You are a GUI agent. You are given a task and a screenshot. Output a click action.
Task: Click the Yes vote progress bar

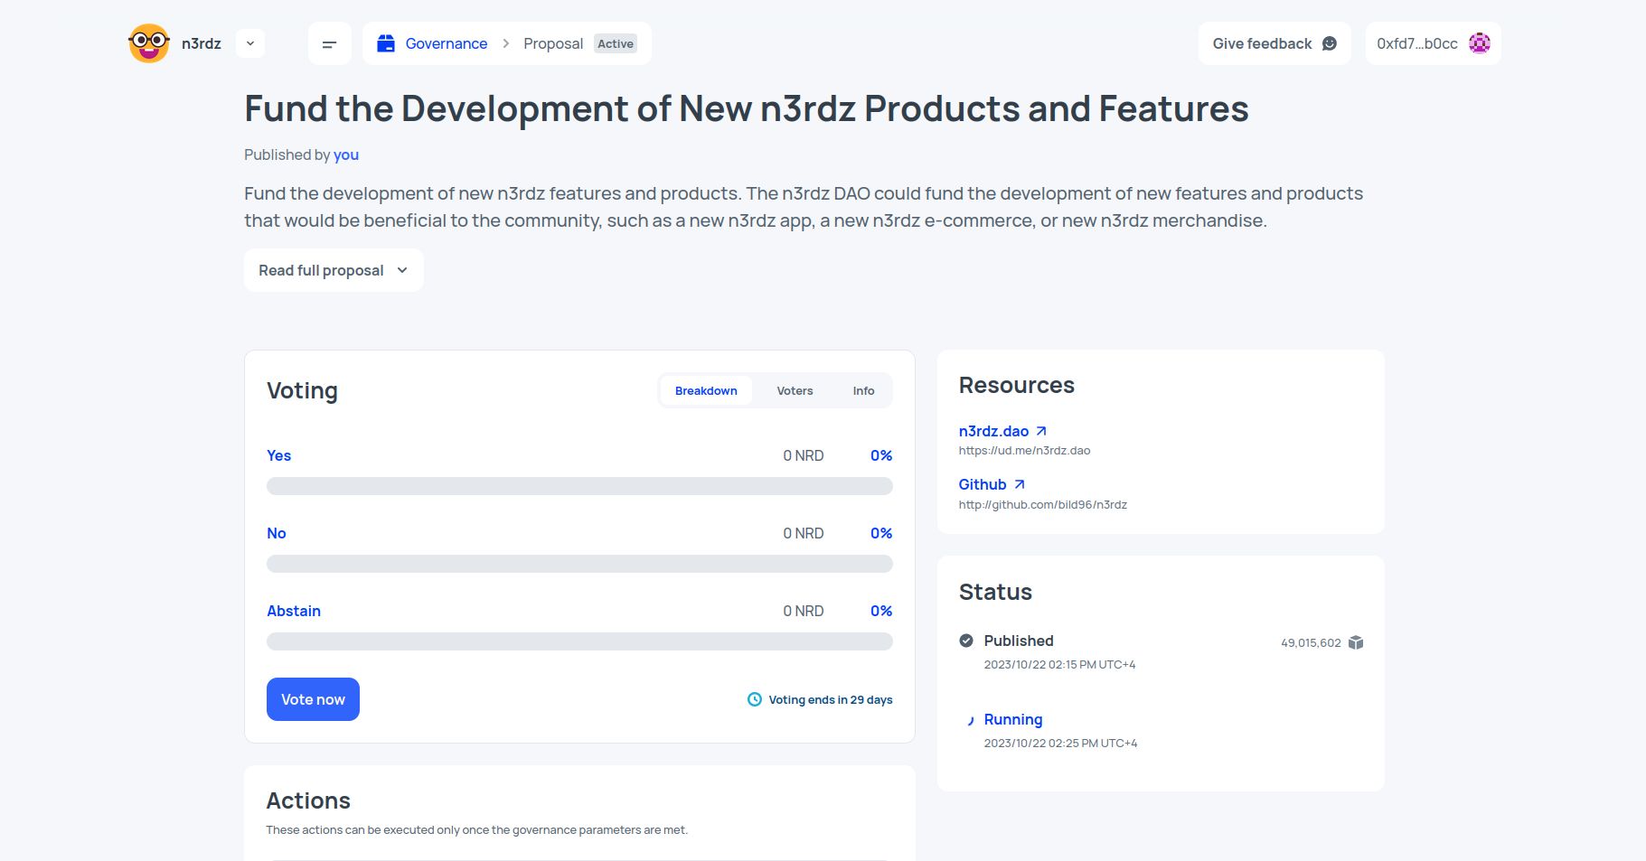tap(579, 486)
